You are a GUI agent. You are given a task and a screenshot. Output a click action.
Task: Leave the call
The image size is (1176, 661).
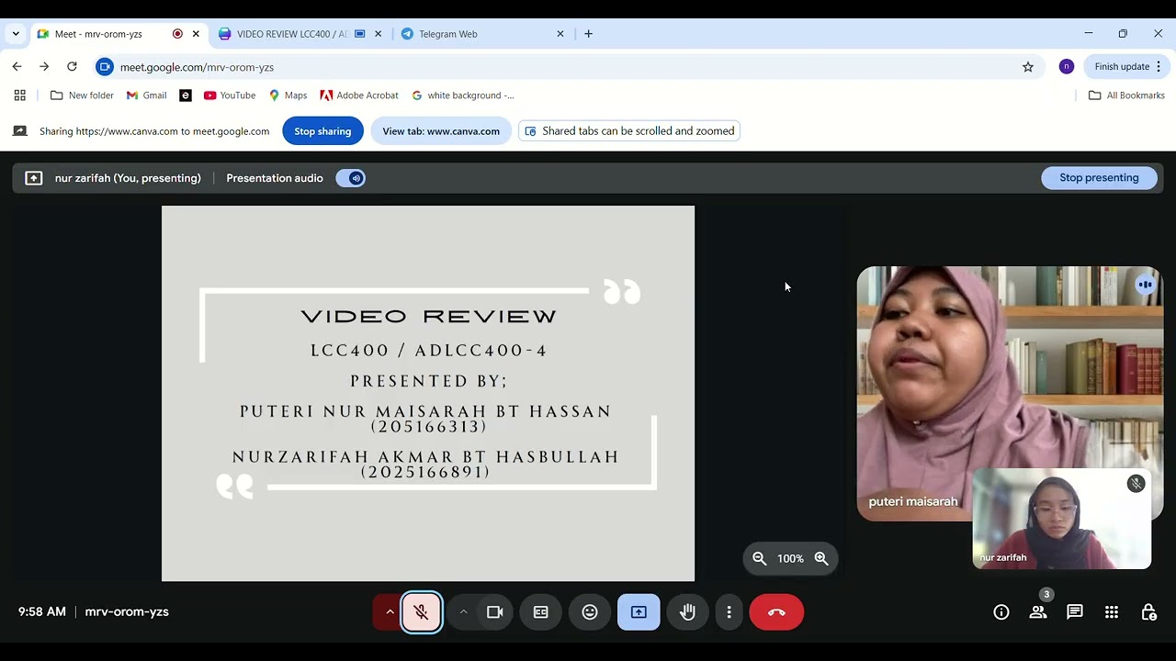click(776, 612)
